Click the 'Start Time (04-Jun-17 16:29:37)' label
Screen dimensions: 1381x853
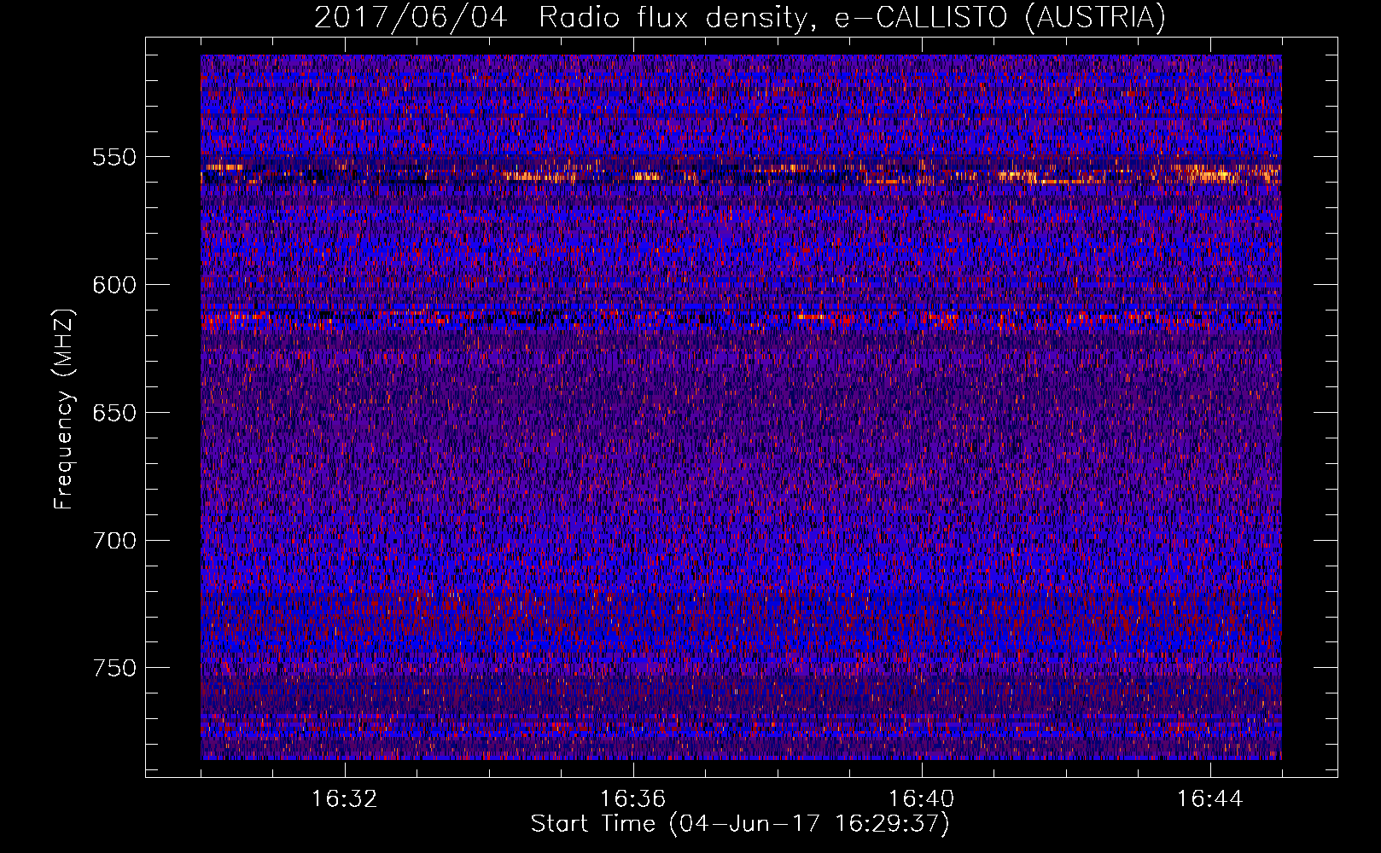(740, 824)
